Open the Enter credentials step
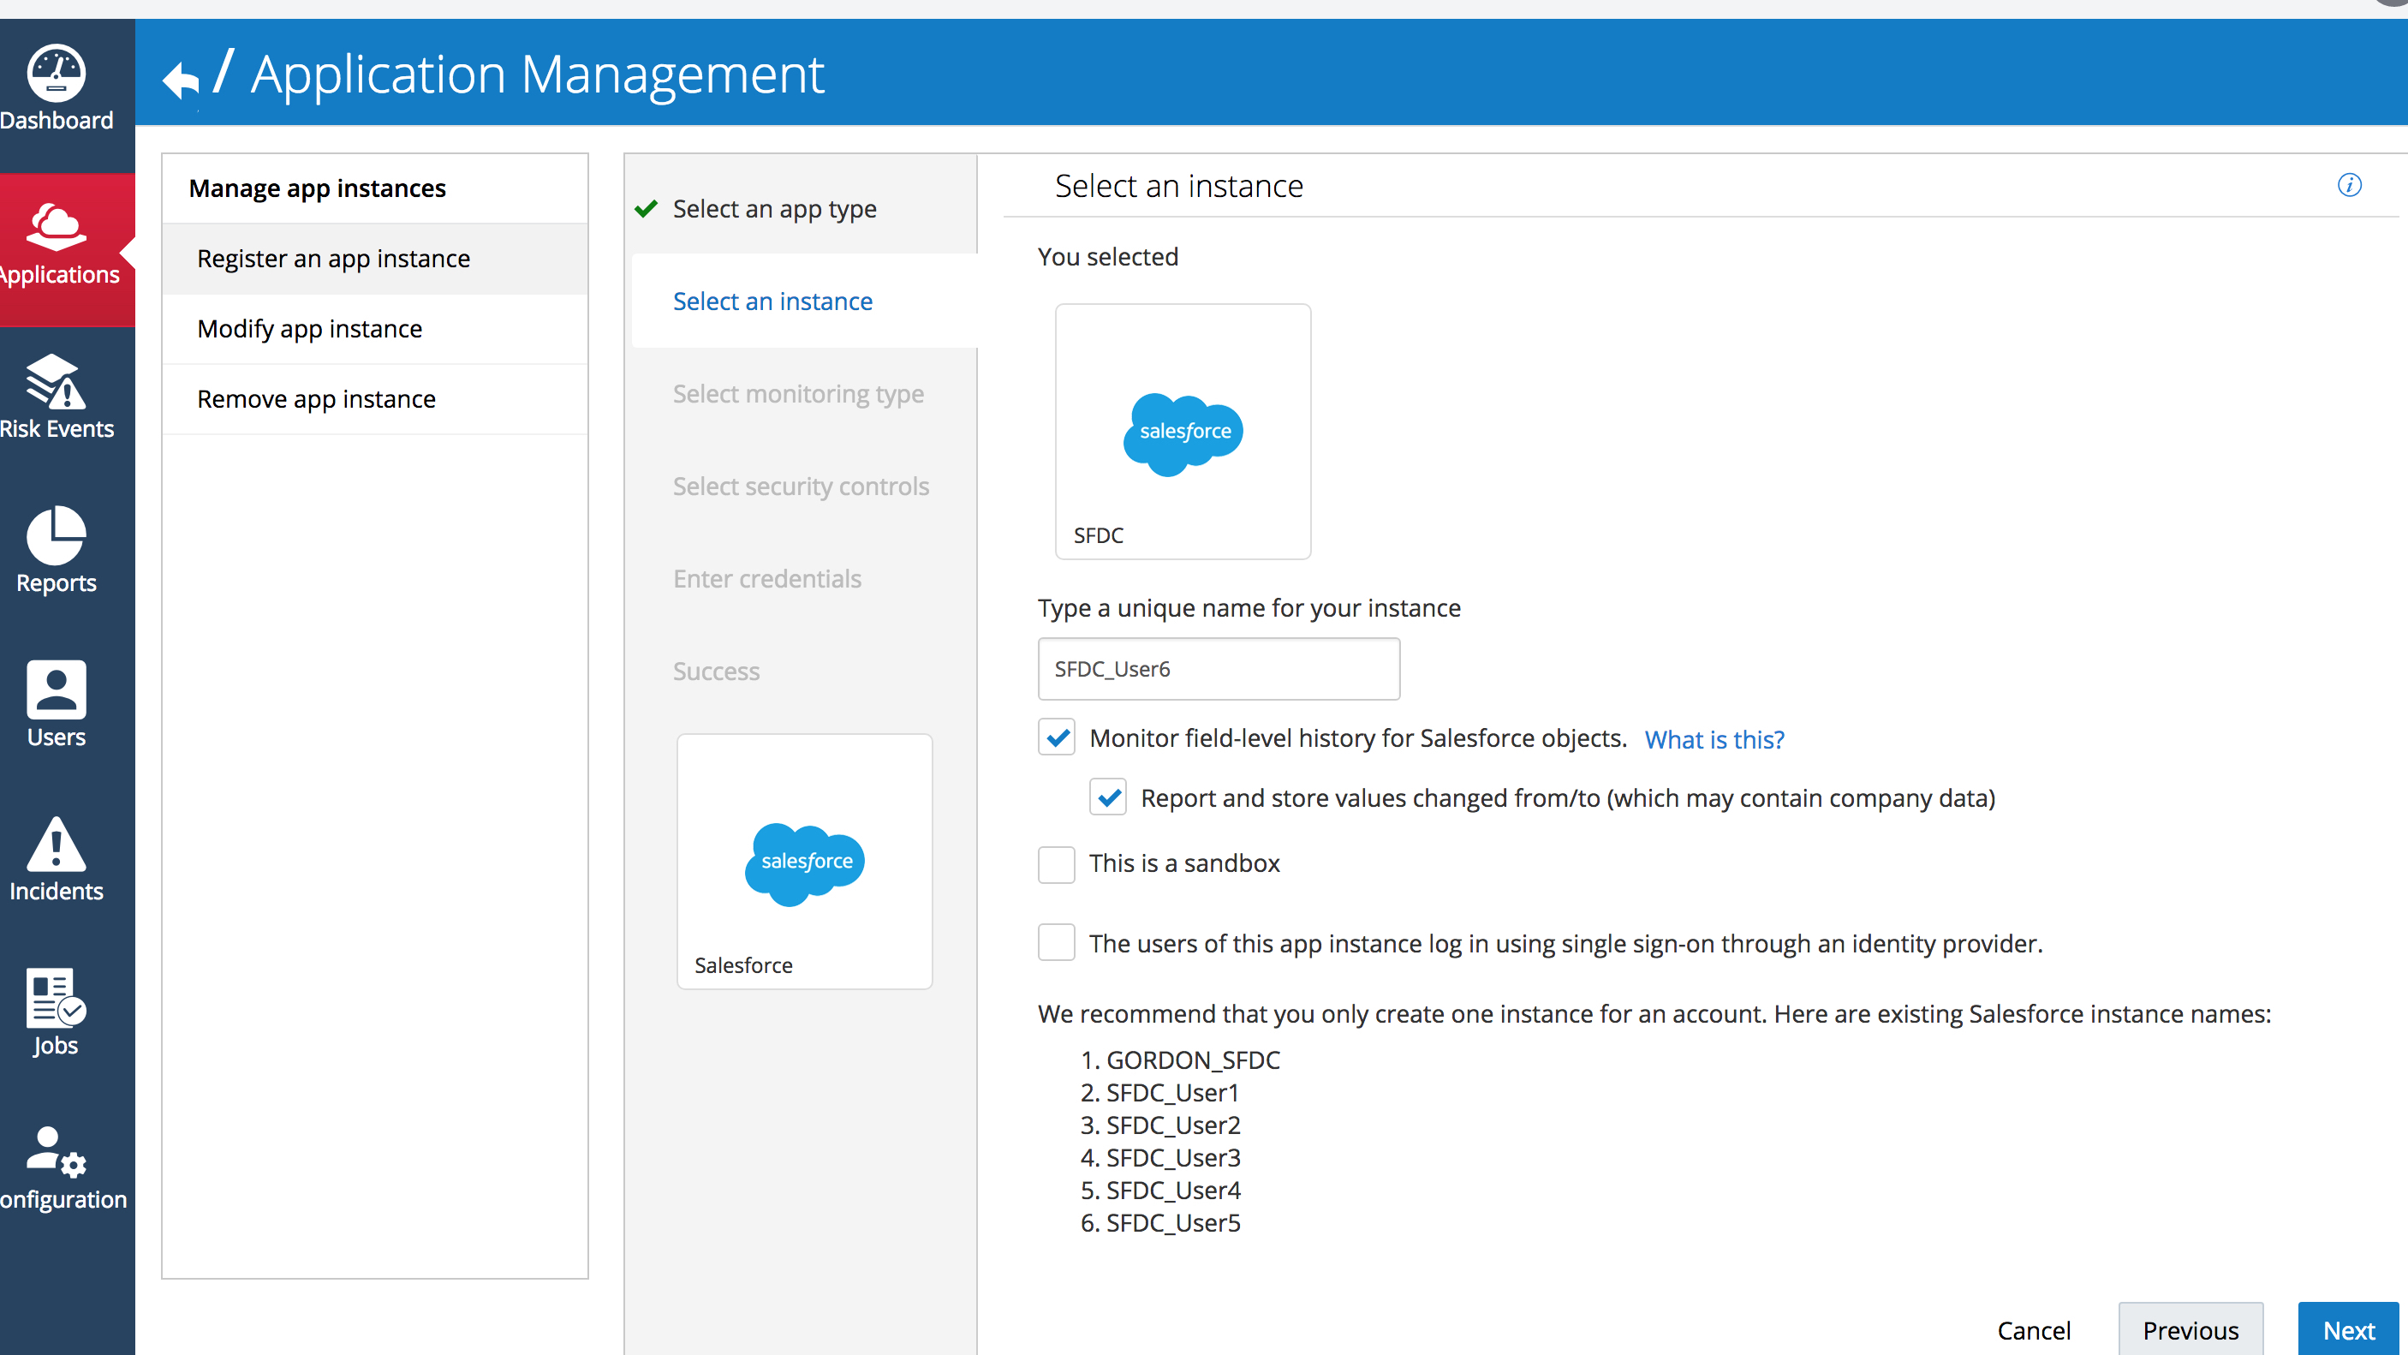The height and width of the screenshot is (1355, 2408). coord(767,579)
